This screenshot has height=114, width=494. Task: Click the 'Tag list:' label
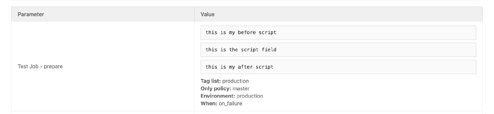[211, 81]
